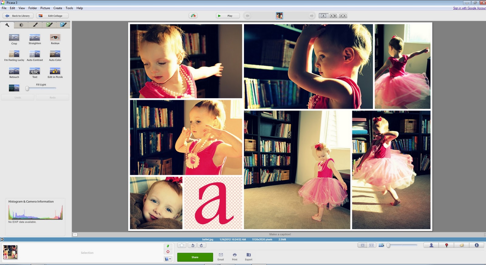Toggle the caption show/hide button
Screen dimensions: 486x265
tap(75, 234)
